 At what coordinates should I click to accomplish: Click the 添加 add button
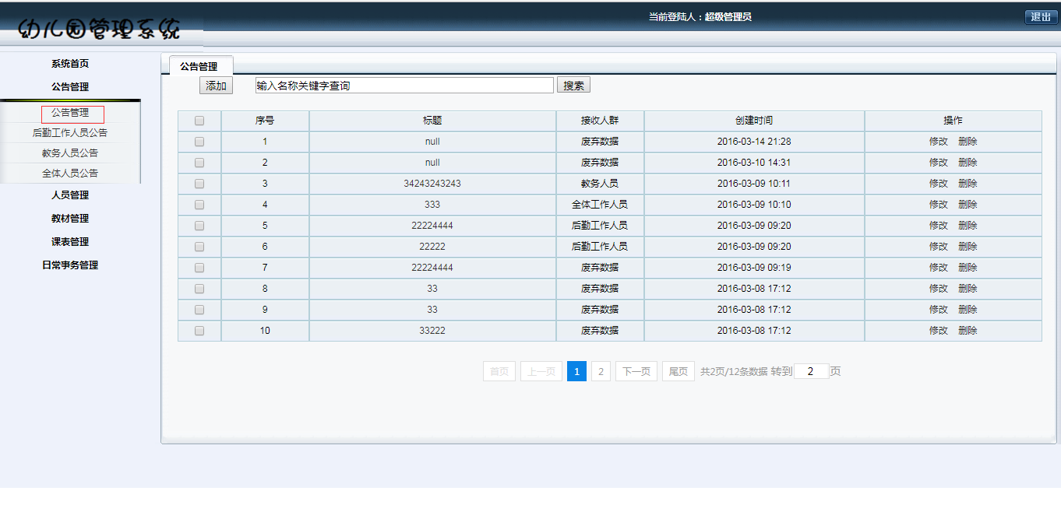point(216,86)
